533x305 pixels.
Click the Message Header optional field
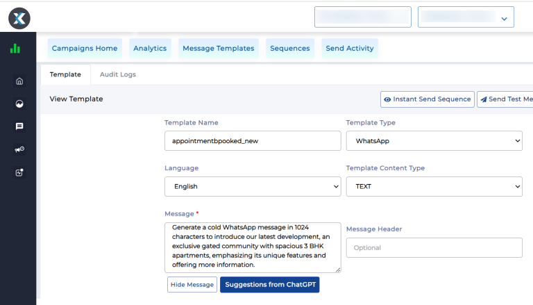(x=434, y=247)
